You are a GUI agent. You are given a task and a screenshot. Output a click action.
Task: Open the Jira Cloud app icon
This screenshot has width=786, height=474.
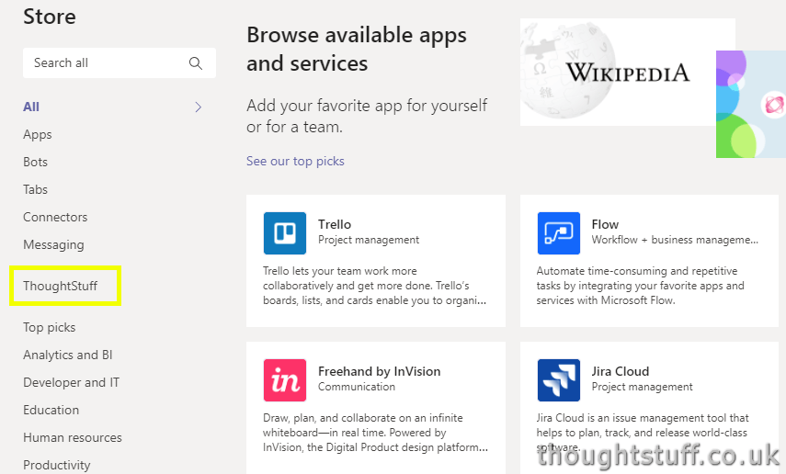click(x=558, y=379)
